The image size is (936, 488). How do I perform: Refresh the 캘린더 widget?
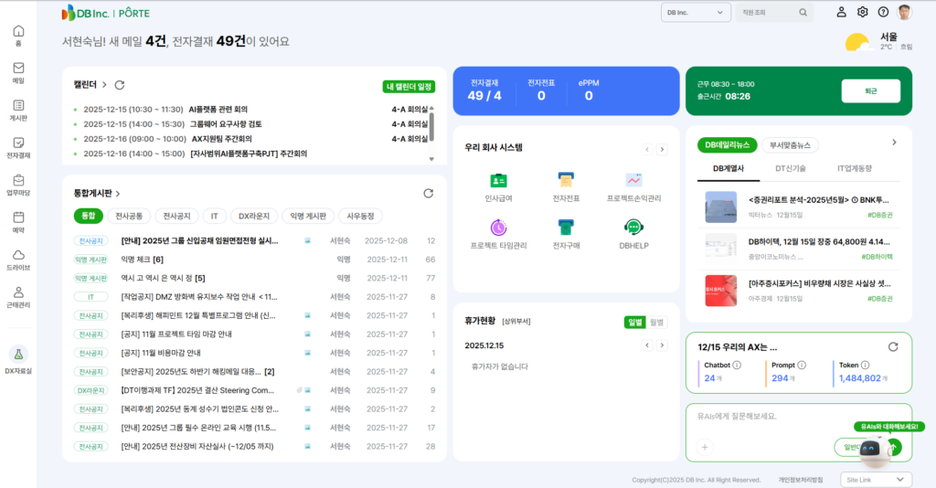[119, 85]
